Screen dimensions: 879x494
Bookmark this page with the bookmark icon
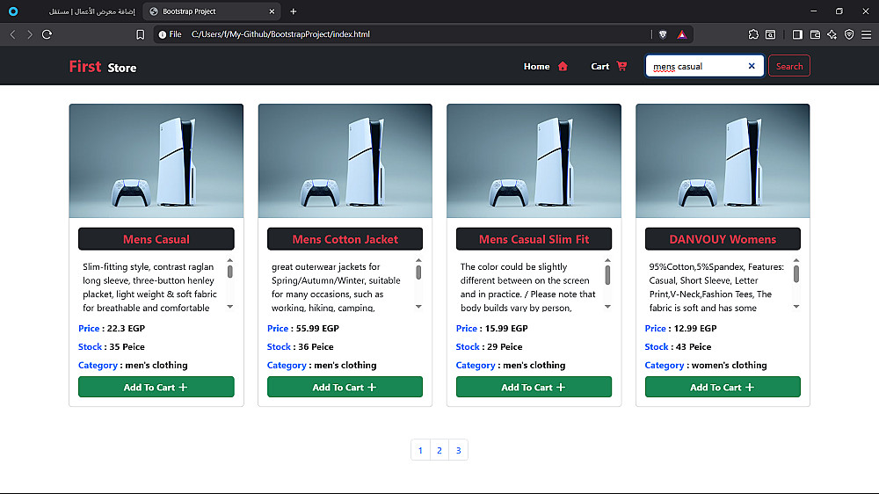pos(140,34)
